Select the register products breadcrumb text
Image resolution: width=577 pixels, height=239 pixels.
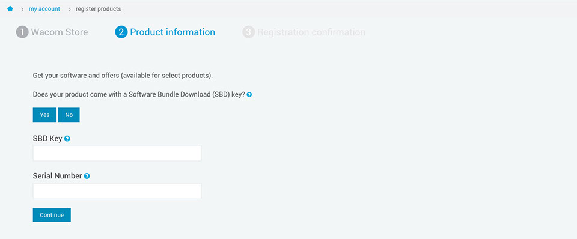98,9
